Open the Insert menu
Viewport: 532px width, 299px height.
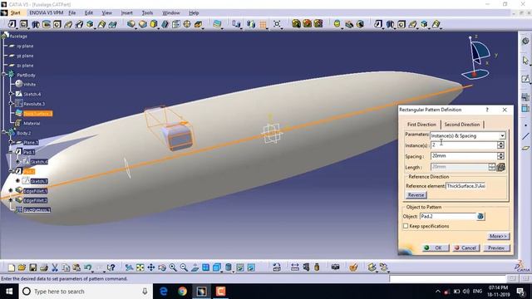(x=127, y=13)
